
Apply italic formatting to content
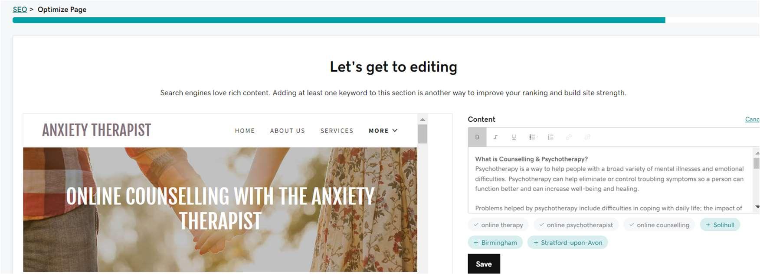tap(495, 137)
